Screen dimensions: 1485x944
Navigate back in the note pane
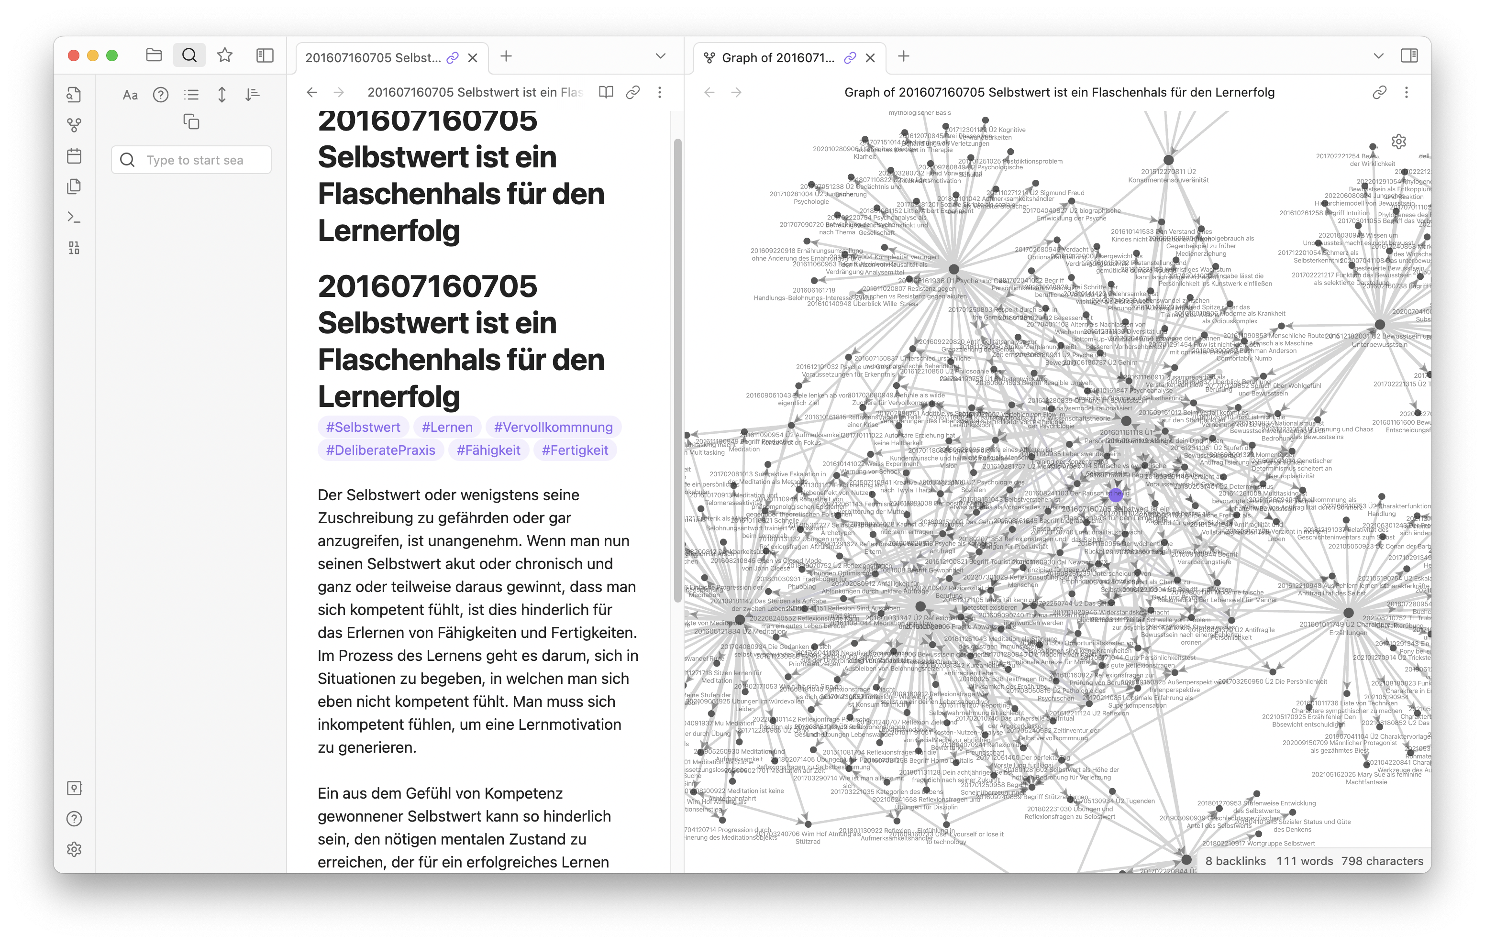coord(312,92)
